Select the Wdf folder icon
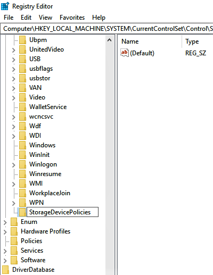This screenshot has width=213, height=275. [22, 126]
